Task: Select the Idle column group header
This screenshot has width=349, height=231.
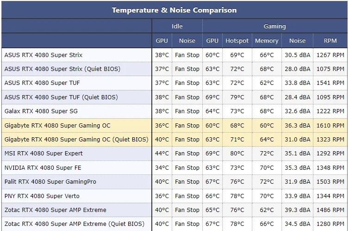Action: (x=177, y=26)
